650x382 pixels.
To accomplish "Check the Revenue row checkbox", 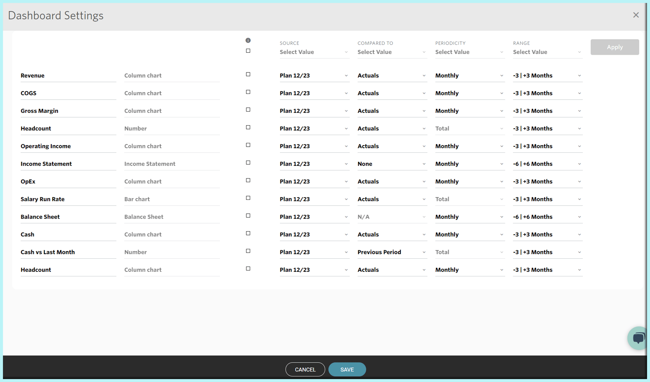I will point(248,75).
